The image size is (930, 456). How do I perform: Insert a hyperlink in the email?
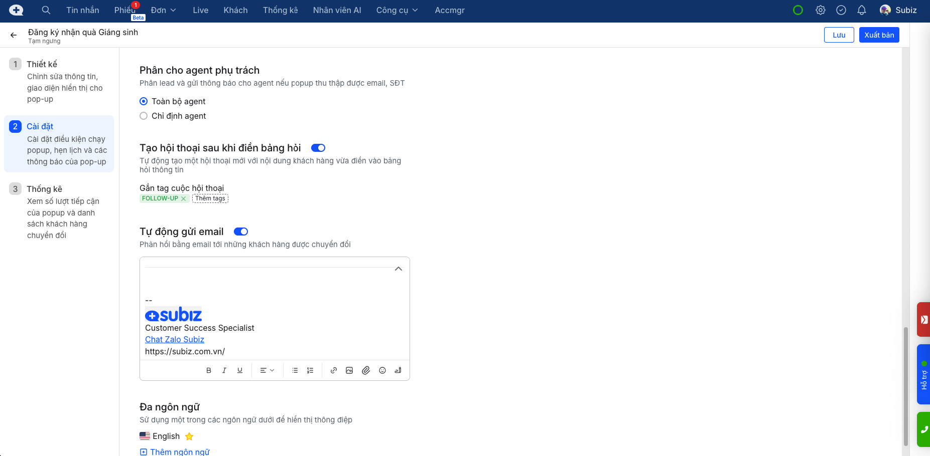click(334, 370)
